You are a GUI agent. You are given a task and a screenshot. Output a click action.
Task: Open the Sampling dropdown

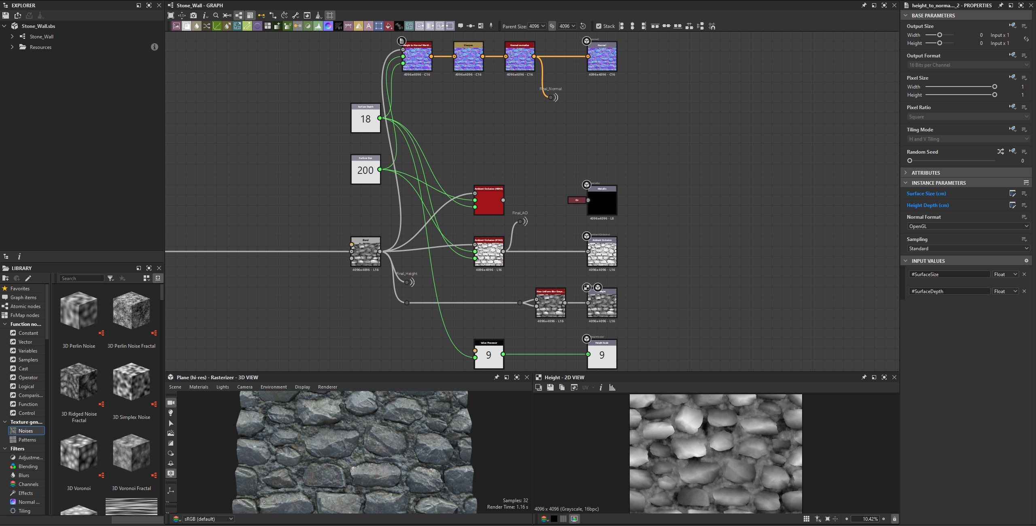pos(968,248)
